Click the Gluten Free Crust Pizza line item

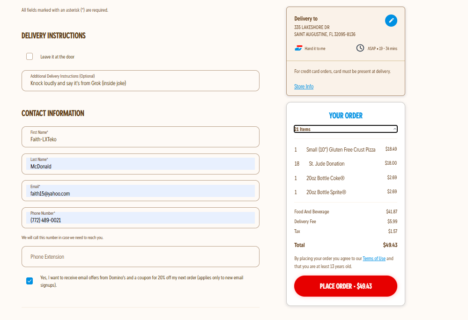click(x=341, y=150)
